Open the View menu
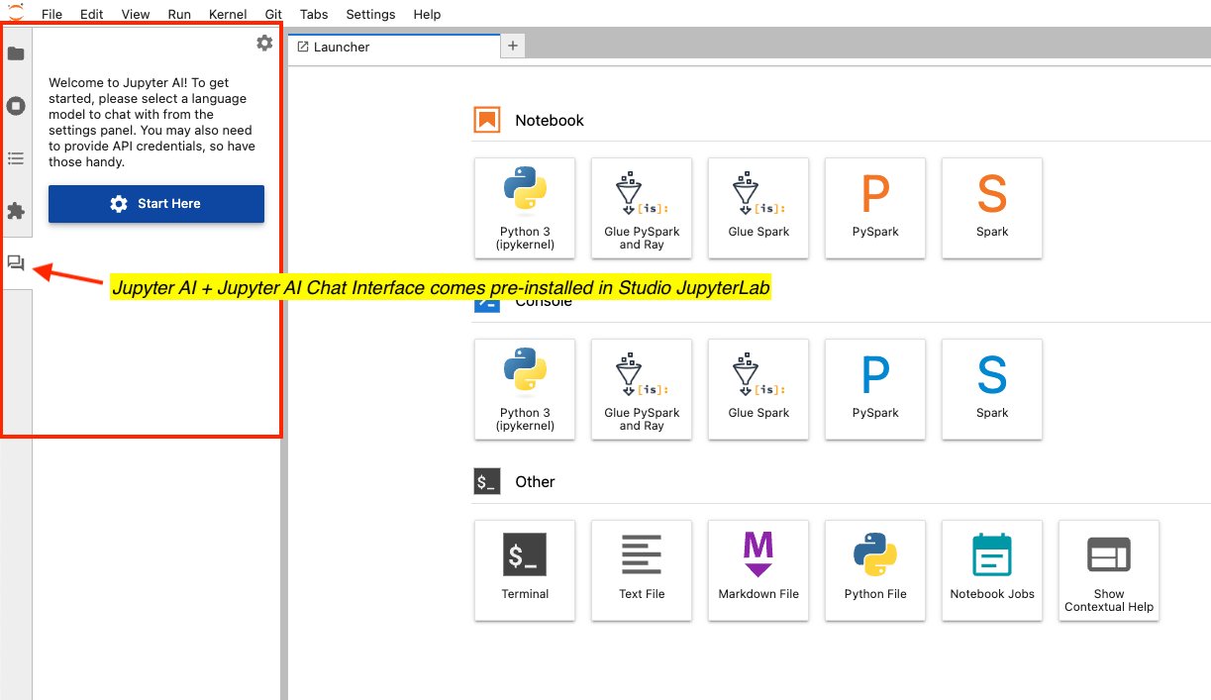 click(x=136, y=14)
